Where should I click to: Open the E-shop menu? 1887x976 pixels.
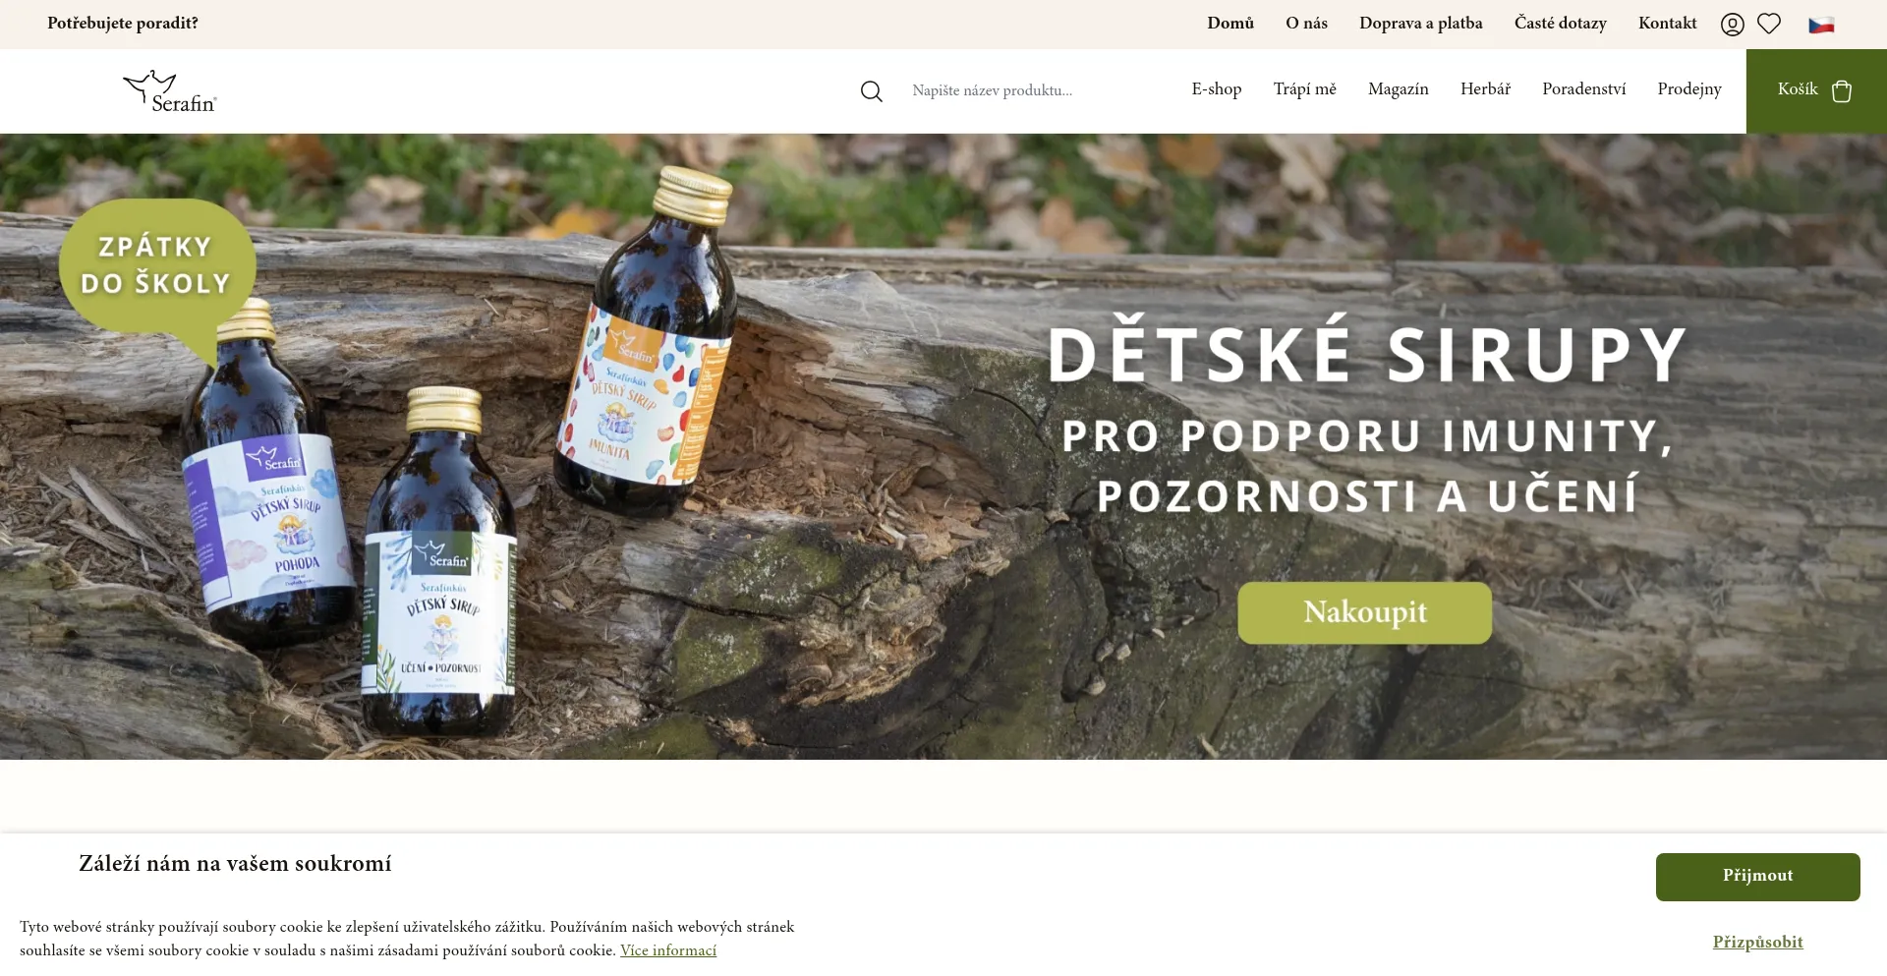click(1217, 89)
